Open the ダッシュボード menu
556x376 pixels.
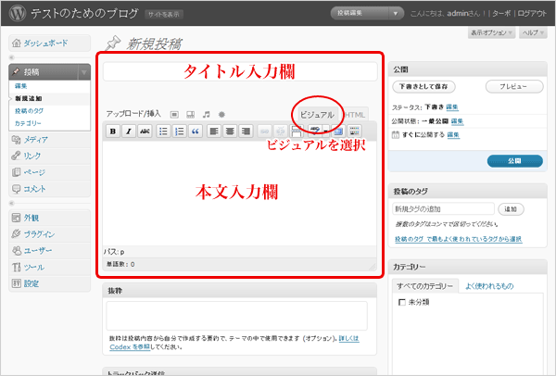pos(49,43)
